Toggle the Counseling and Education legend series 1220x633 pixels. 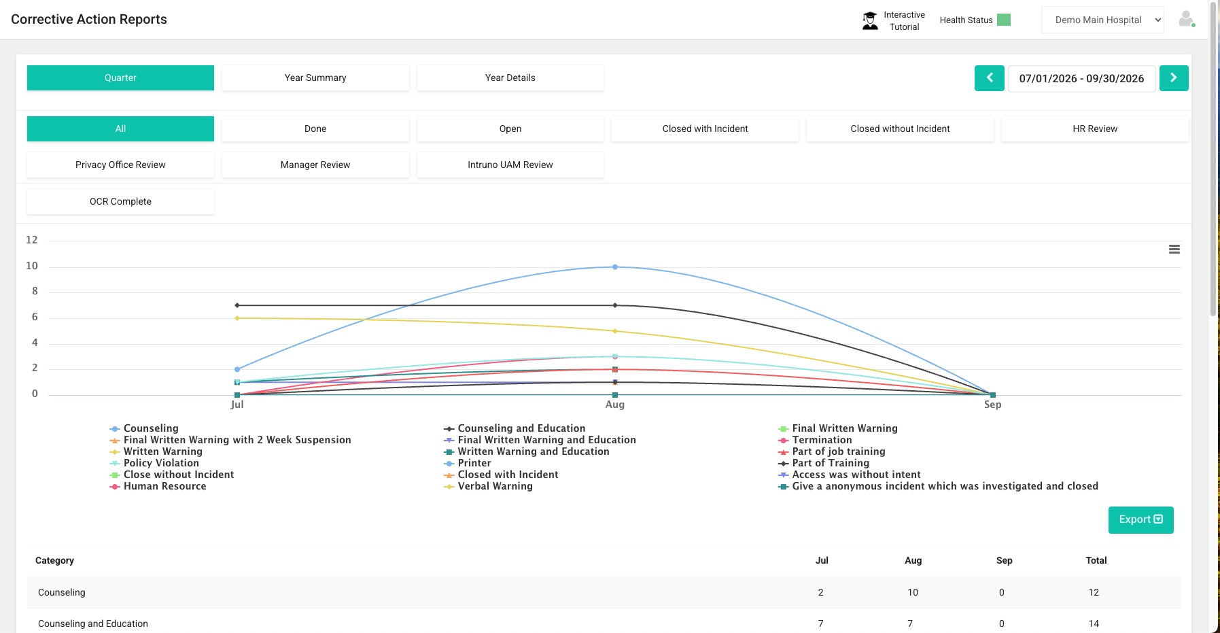coord(515,428)
